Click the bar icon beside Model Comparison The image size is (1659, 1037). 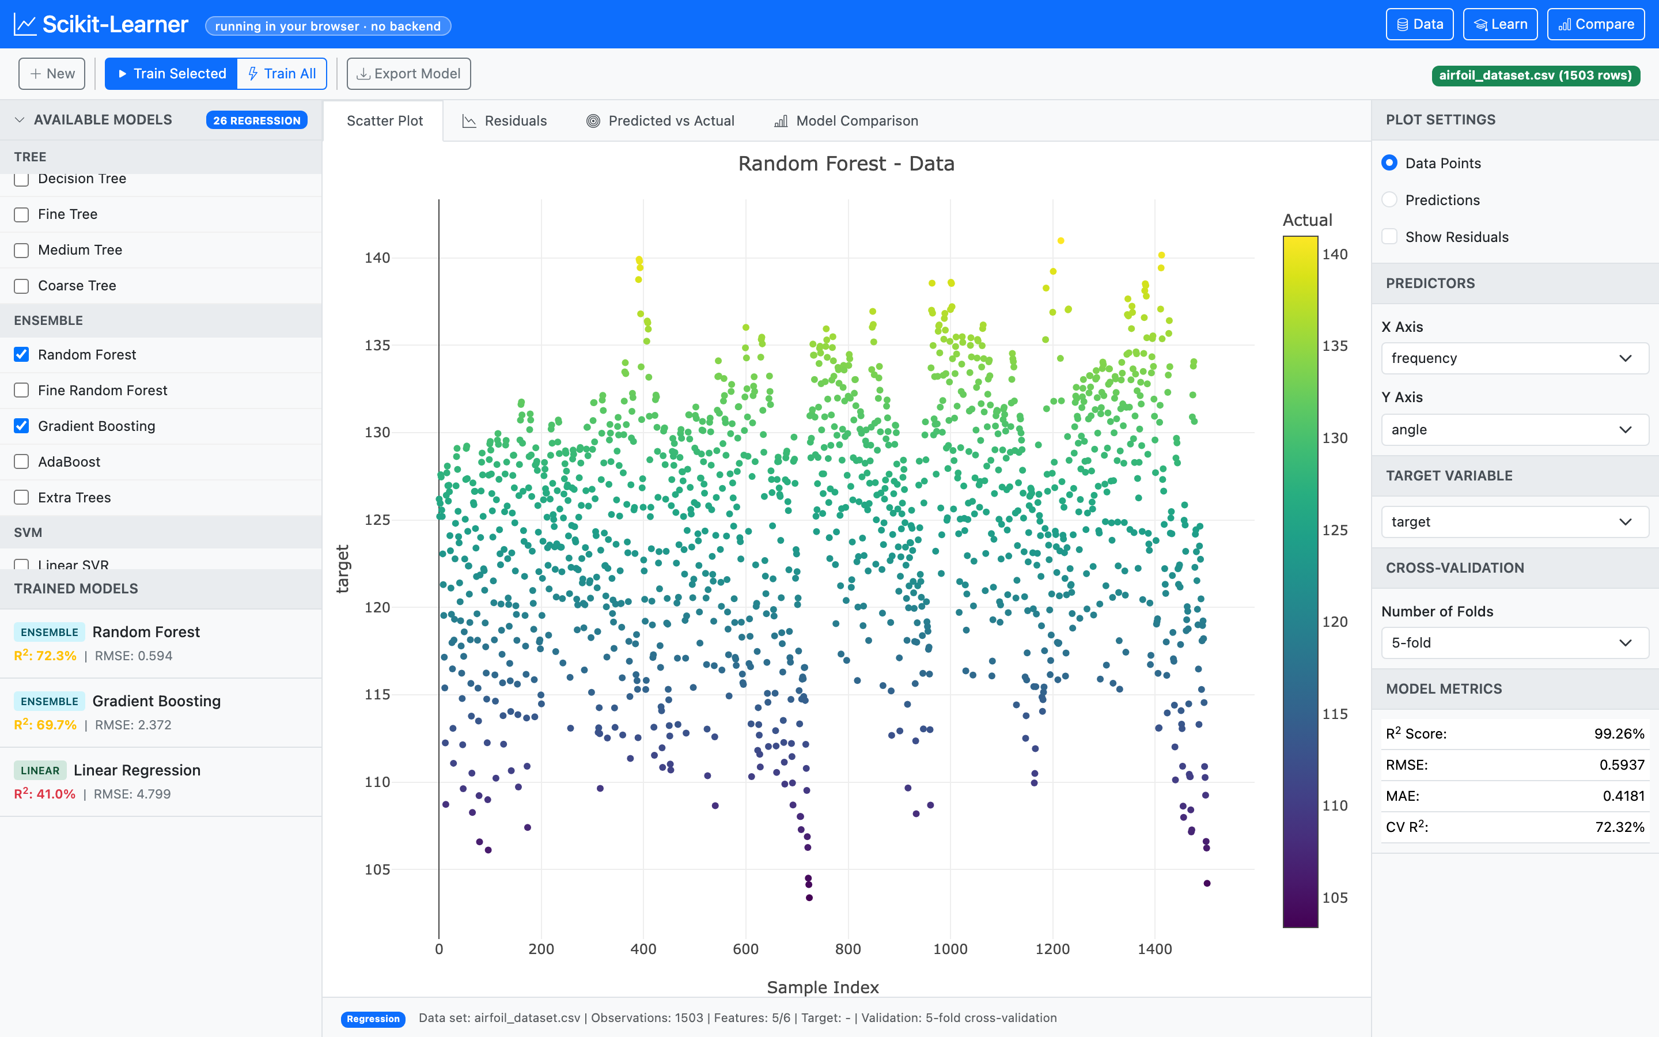pos(781,121)
